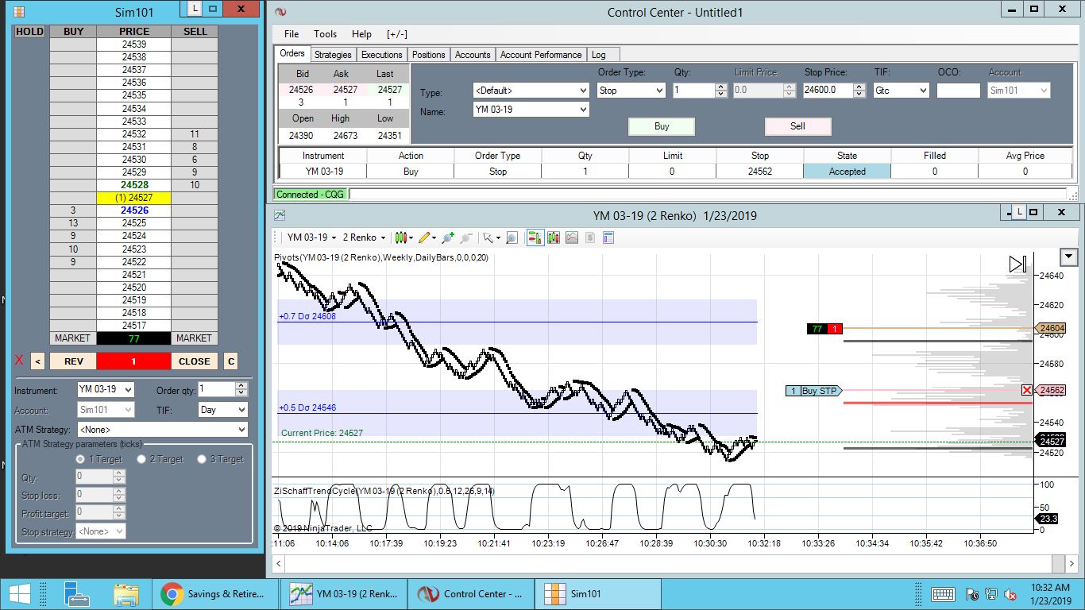The width and height of the screenshot is (1085, 610).
Task: Open the 2 Renko interval dropdown
Action: point(364,237)
